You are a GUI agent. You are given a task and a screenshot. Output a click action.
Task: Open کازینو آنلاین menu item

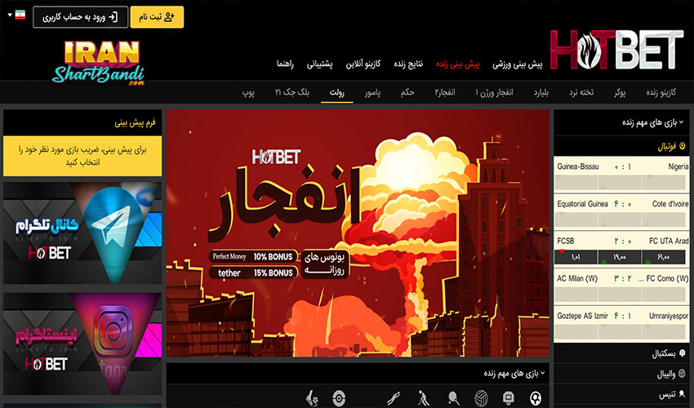(363, 64)
